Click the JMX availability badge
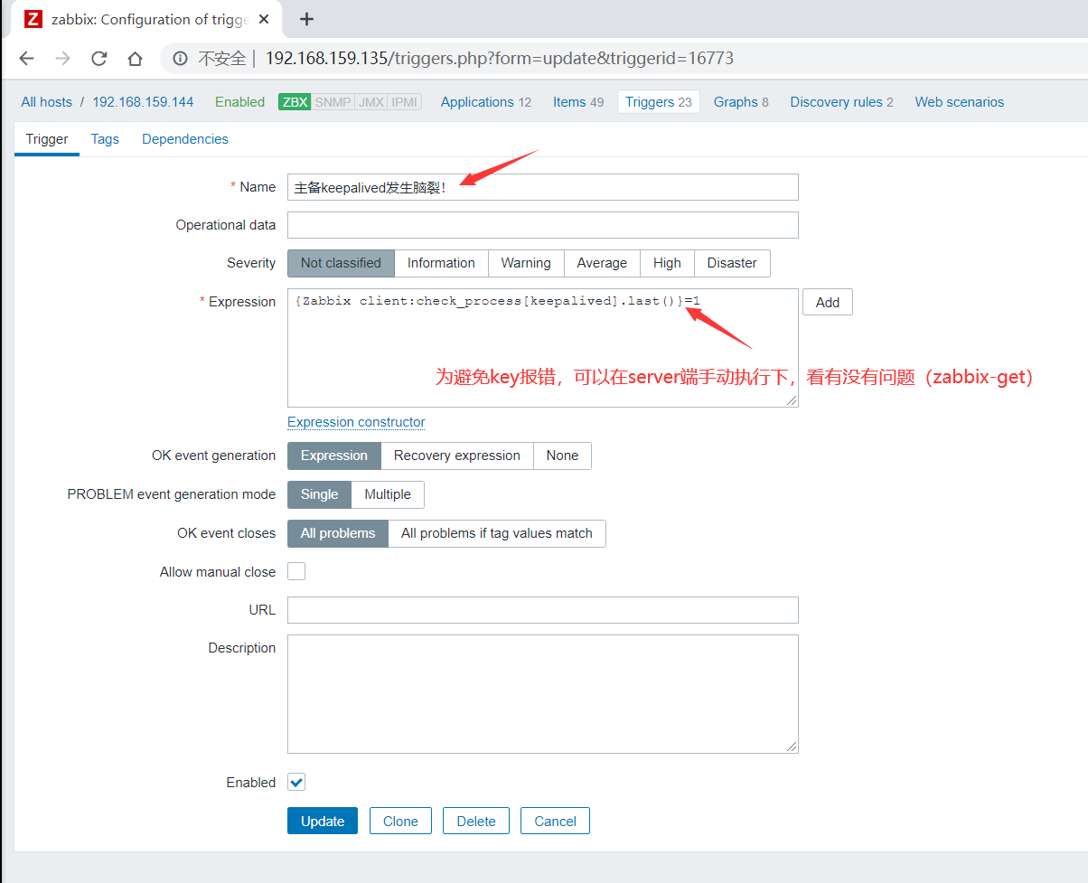The image size is (1088, 883). [370, 102]
